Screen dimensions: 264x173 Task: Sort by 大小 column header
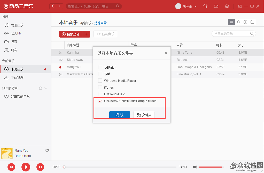250,45
